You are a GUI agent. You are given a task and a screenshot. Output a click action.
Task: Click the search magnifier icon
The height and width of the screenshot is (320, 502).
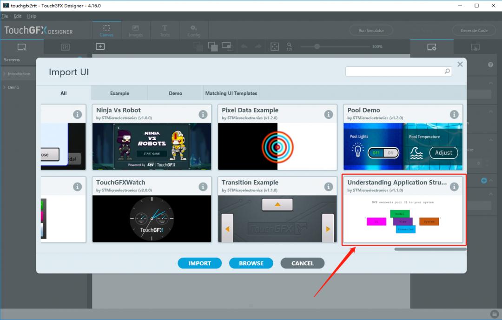tap(447, 72)
